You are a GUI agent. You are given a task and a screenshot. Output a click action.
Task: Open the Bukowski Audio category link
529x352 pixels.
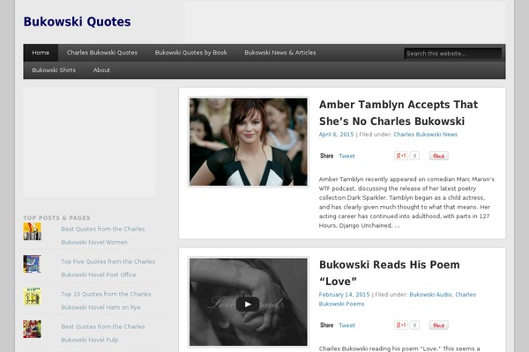(430, 295)
